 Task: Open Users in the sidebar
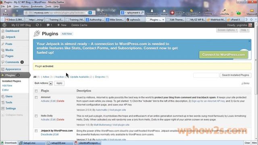pos(9,96)
